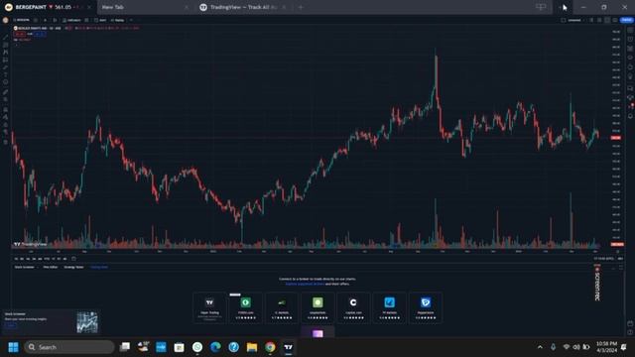This screenshot has width=635, height=357.
Task: Open the interval D dropdown
Action: click(45, 20)
